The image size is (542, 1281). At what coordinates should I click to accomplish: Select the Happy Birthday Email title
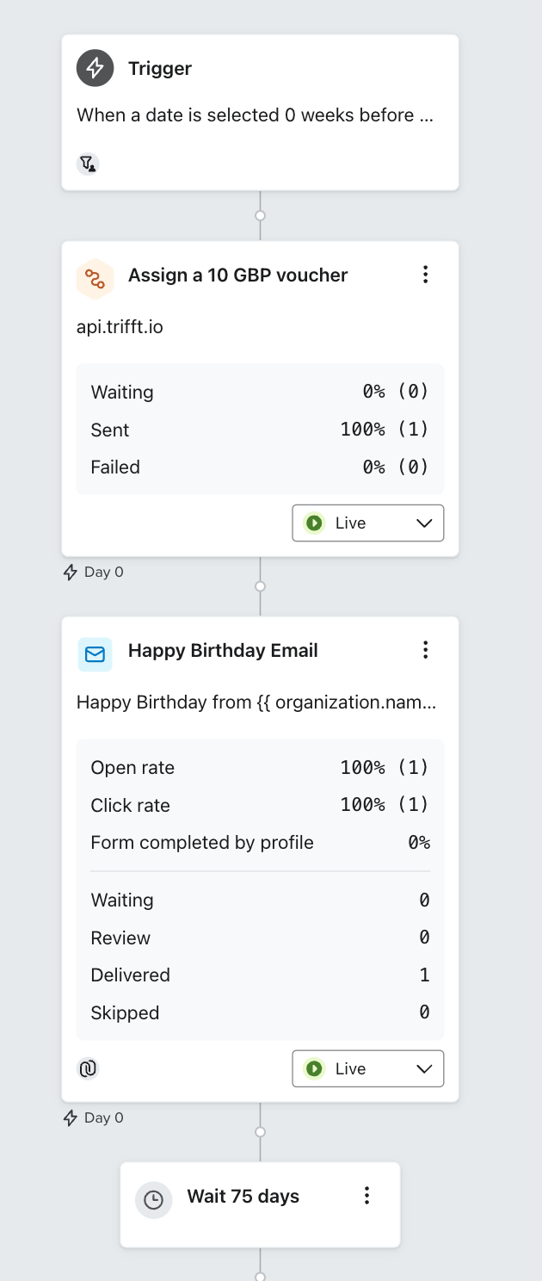point(223,651)
